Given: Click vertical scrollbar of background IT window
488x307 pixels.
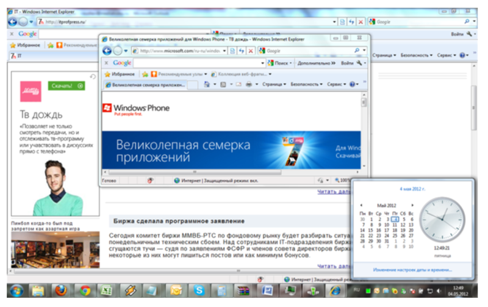Looking at the screenshot, I should (x=474, y=107).
